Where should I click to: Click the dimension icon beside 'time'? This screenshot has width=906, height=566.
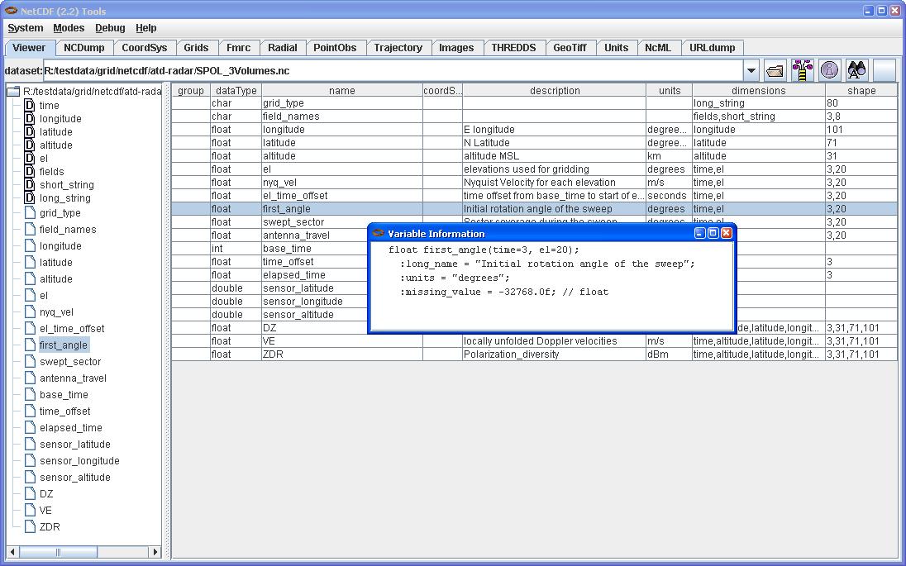pyautogui.click(x=30, y=105)
